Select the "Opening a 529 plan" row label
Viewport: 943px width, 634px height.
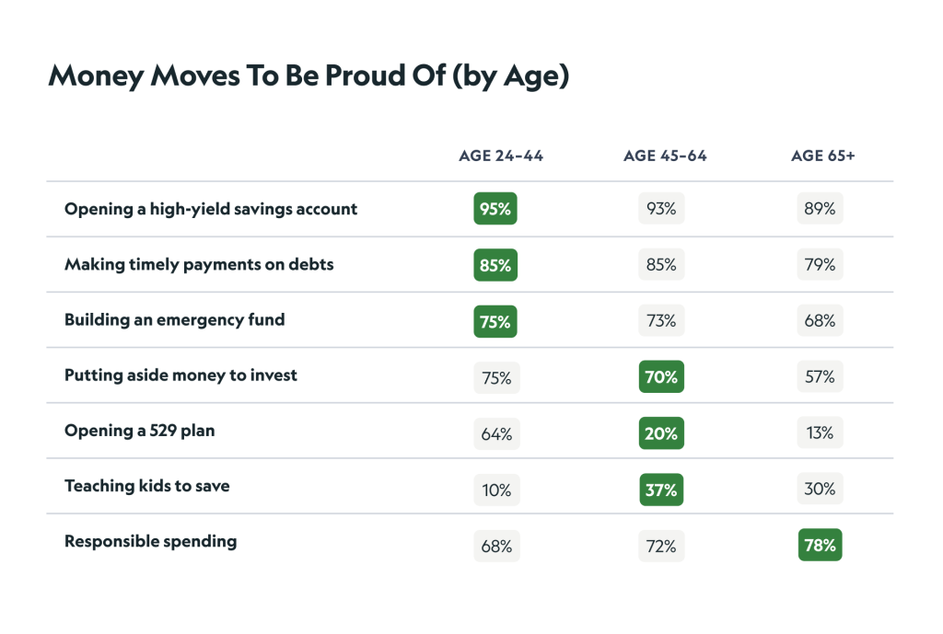139,430
